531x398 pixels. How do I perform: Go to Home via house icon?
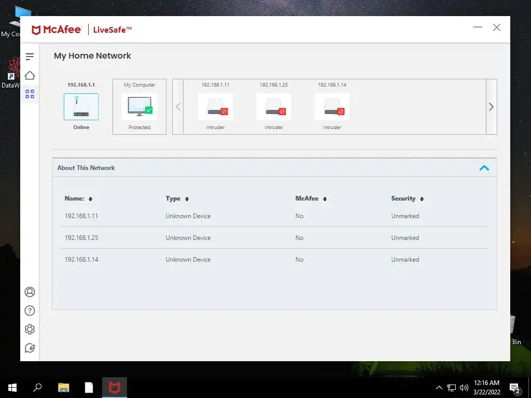(x=30, y=75)
